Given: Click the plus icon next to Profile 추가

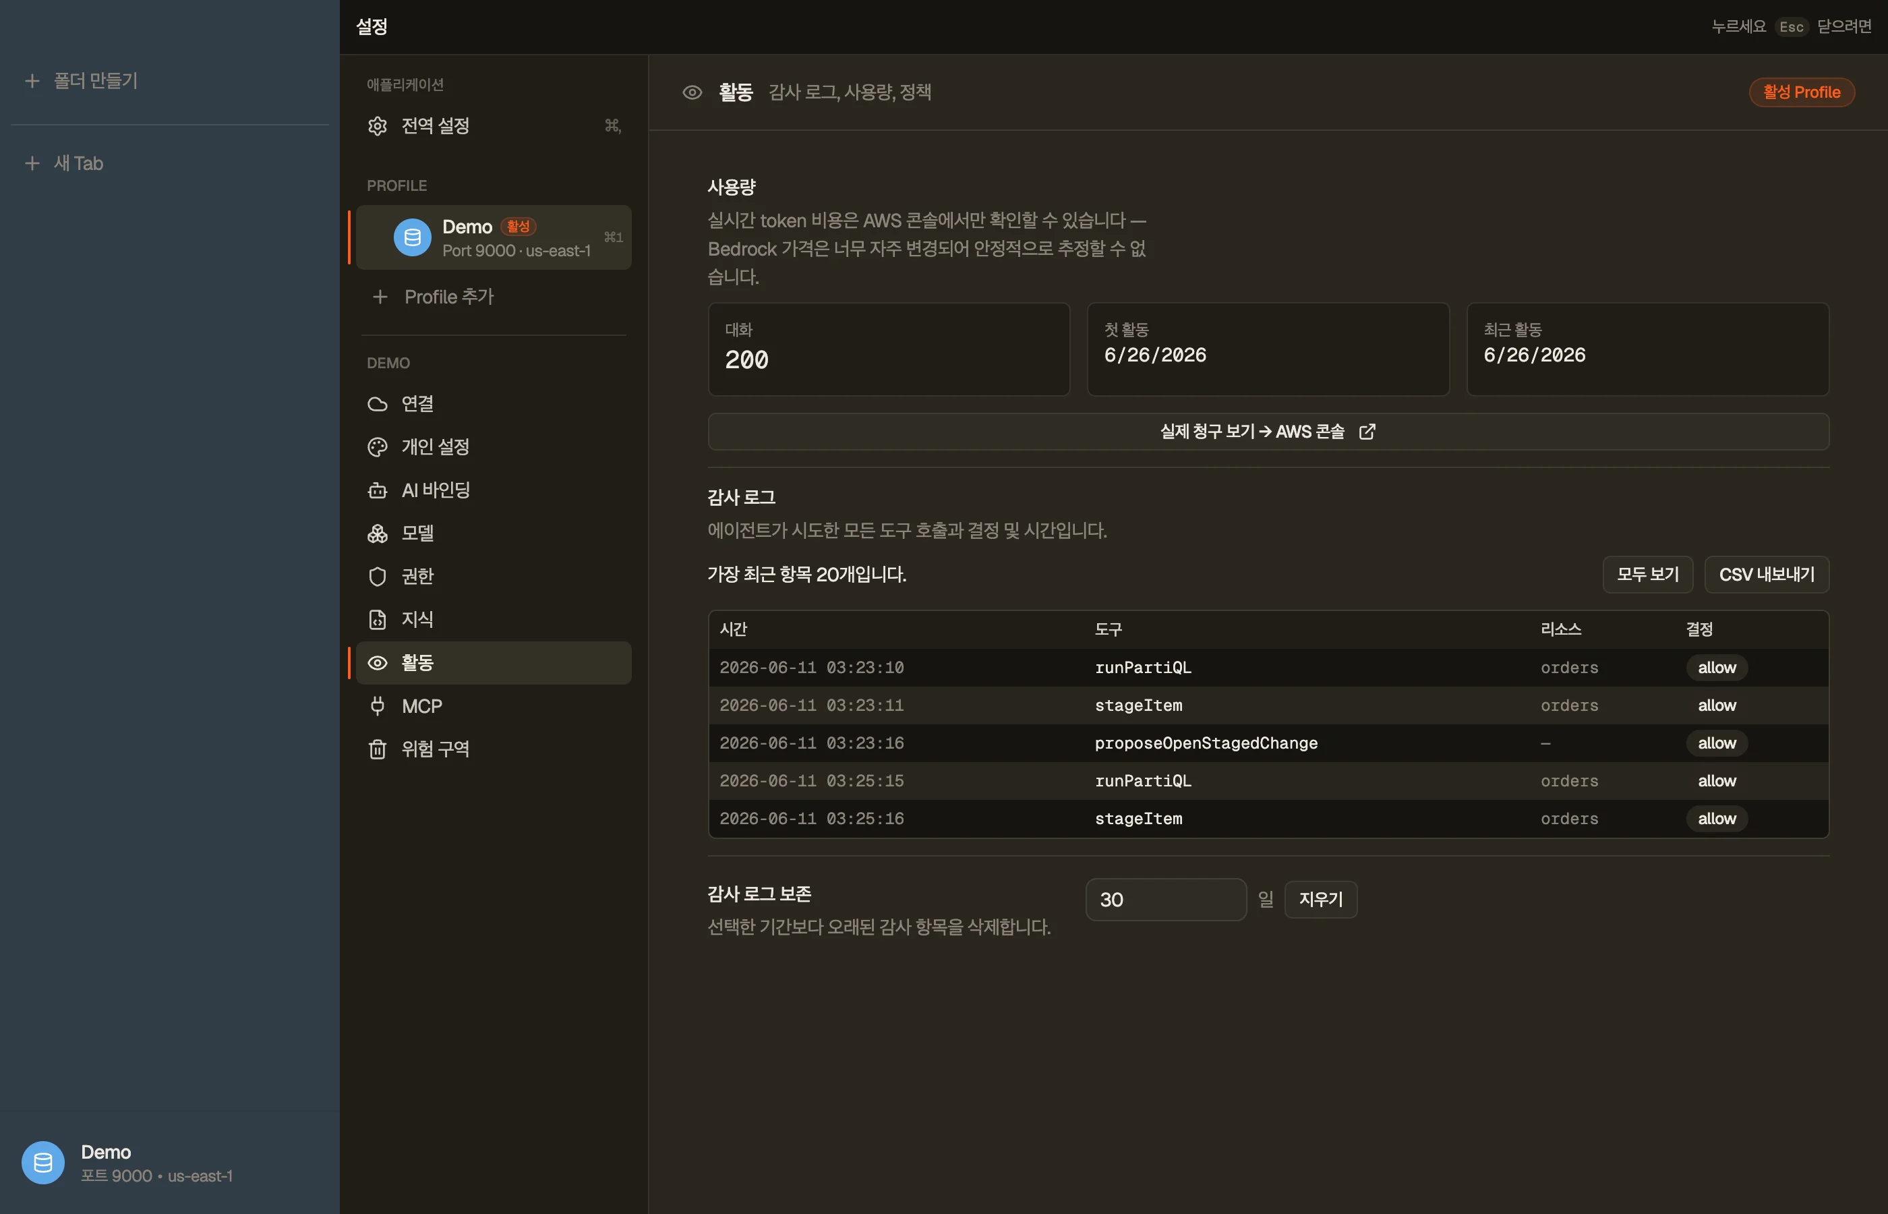Looking at the screenshot, I should [x=380, y=297].
